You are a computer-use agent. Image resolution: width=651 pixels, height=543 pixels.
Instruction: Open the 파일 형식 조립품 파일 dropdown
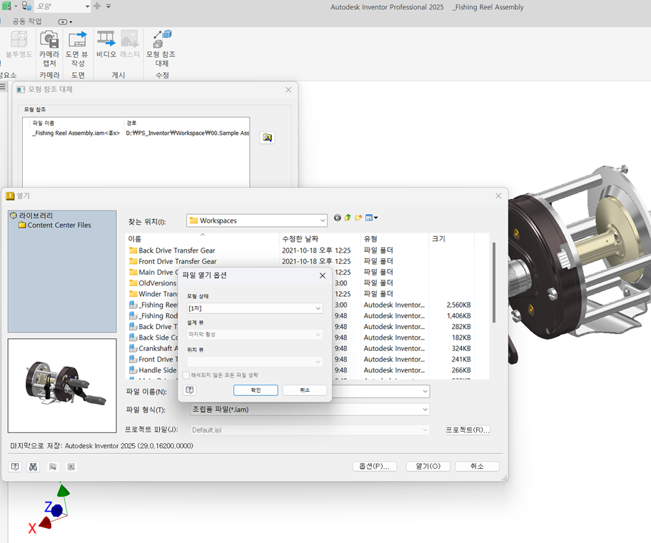coord(310,410)
